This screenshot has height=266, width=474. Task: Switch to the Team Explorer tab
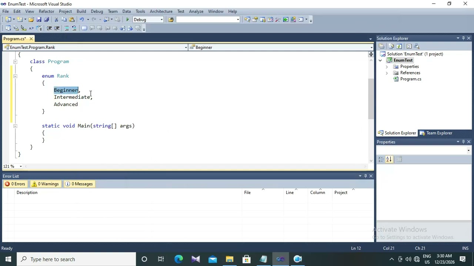click(x=435, y=133)
